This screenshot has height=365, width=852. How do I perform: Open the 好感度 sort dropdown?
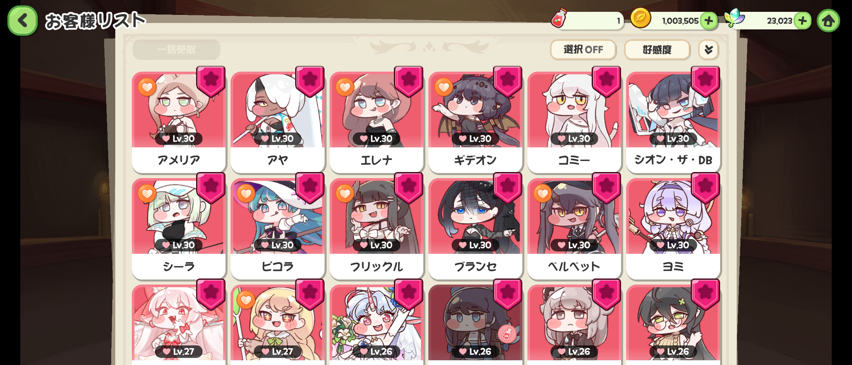[657, 50]
